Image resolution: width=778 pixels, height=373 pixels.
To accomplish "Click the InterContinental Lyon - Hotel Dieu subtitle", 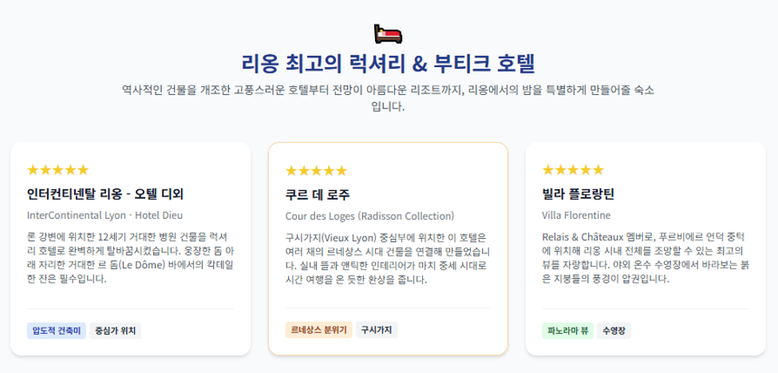I will pos(105,216).
